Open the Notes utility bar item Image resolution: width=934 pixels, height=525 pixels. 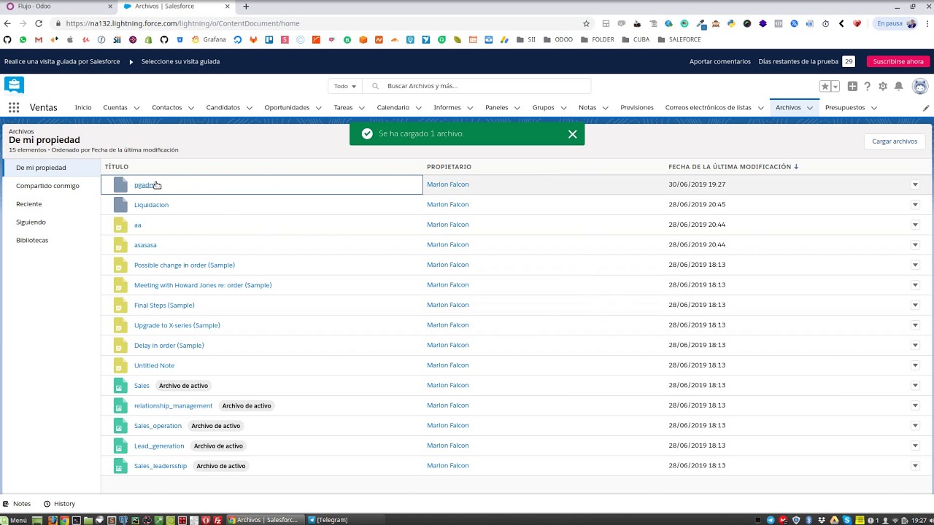17,504
